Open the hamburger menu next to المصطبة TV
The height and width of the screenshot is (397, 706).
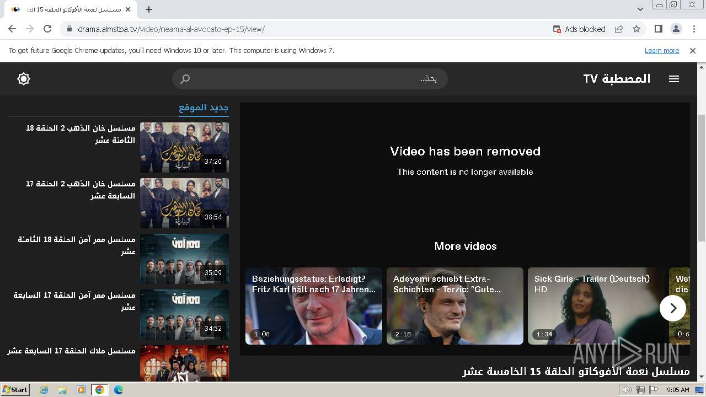point(674,79)
